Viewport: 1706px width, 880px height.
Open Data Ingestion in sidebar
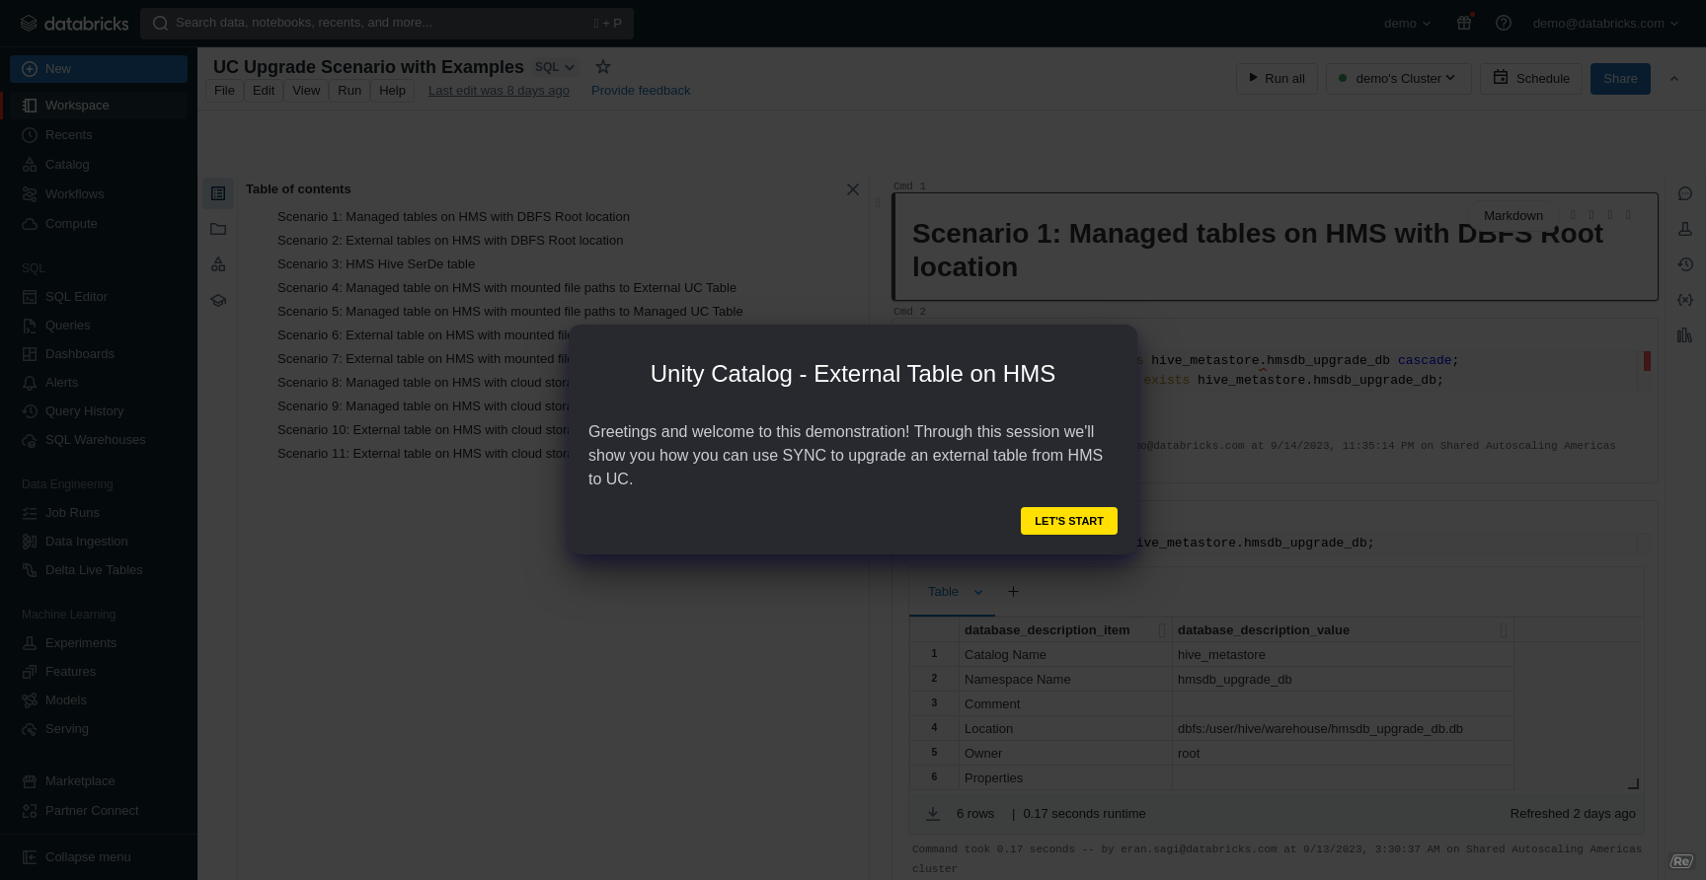tap(99, 542)
